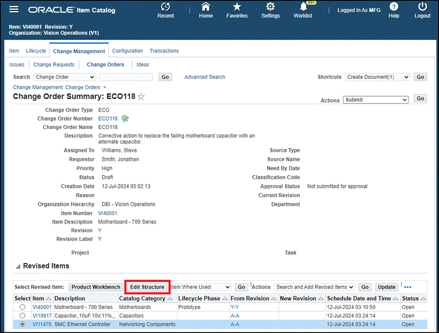Switch to the Item tab
439x333 pixels.
[14, 51]
